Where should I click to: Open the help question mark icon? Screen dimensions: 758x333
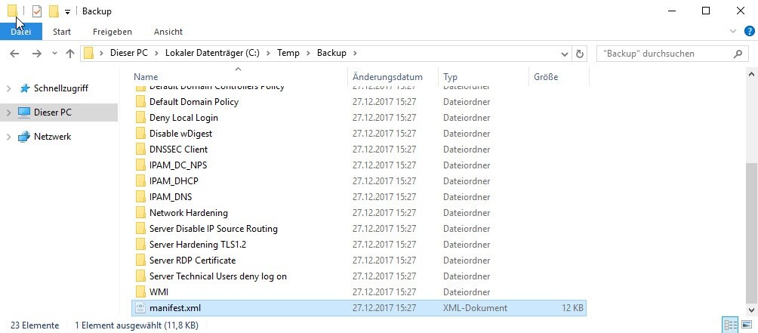(747, 31)
